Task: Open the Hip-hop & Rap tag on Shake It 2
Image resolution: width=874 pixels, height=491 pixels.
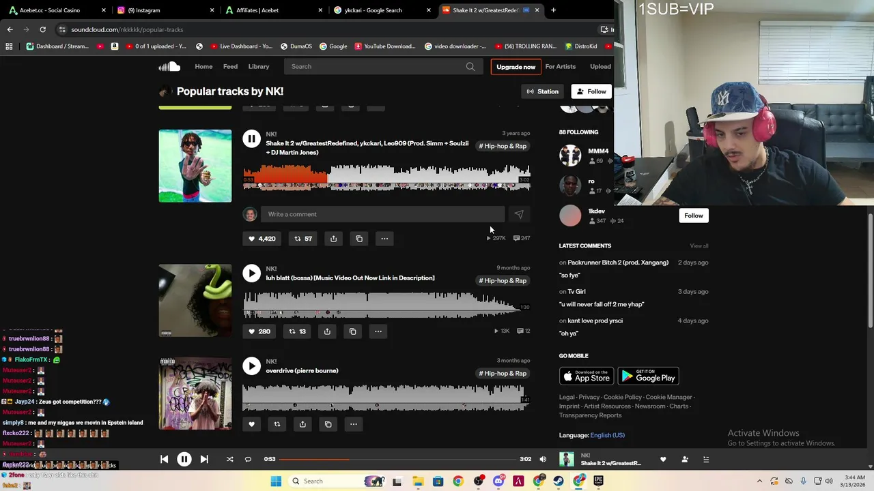Action: coord(503,146)
